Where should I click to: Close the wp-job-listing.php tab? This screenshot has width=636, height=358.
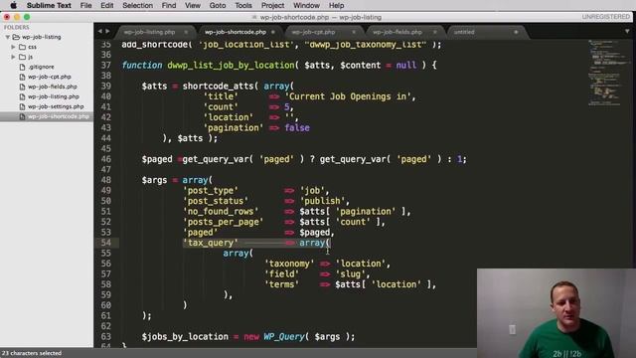coord(186,32)
